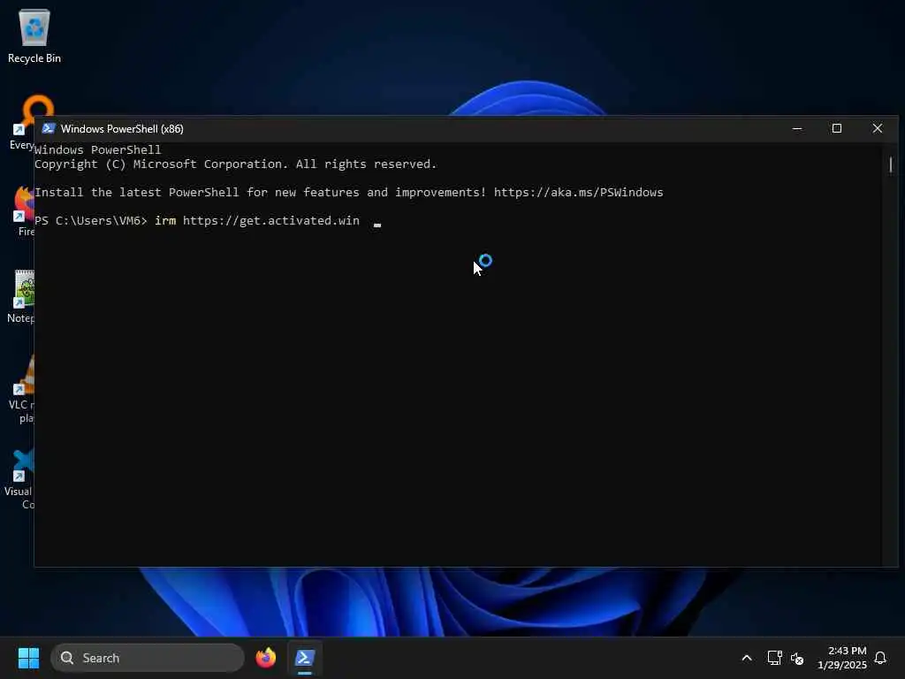Image resolution: width=905 pixels, height=679 pixels.
Task: Click the taskbar Search box
Action: coord(148,658)
